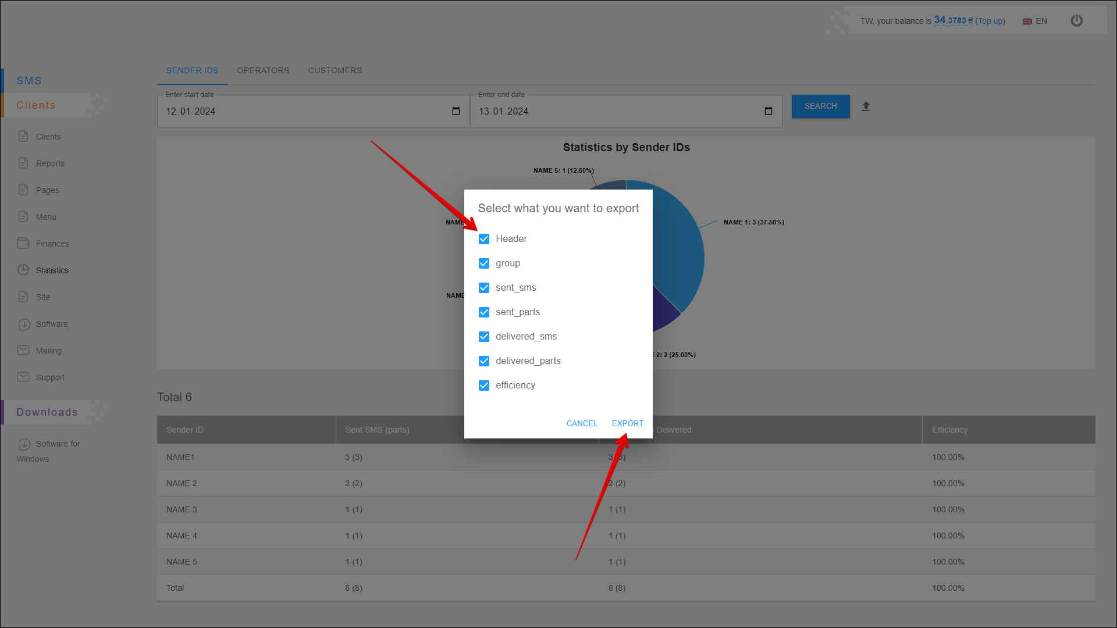Viewport: 1117px width, 628px height.
Task: Click the Statistics pie chart sidebar icon
Action: (x=23, y=270)
